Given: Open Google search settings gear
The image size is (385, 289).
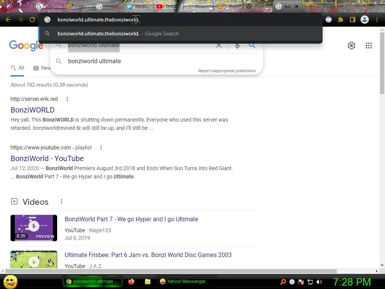Looking at the screenshot, I should (x=352, y=46).
